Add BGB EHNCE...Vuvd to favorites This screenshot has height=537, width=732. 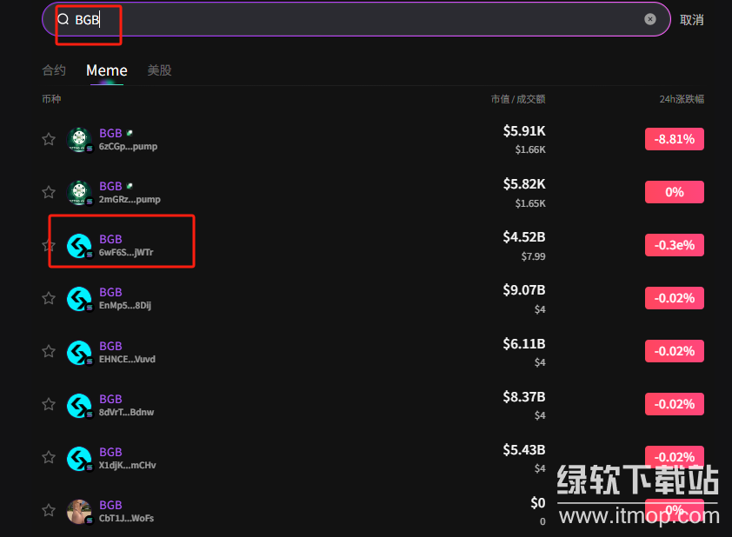(49, 351)
